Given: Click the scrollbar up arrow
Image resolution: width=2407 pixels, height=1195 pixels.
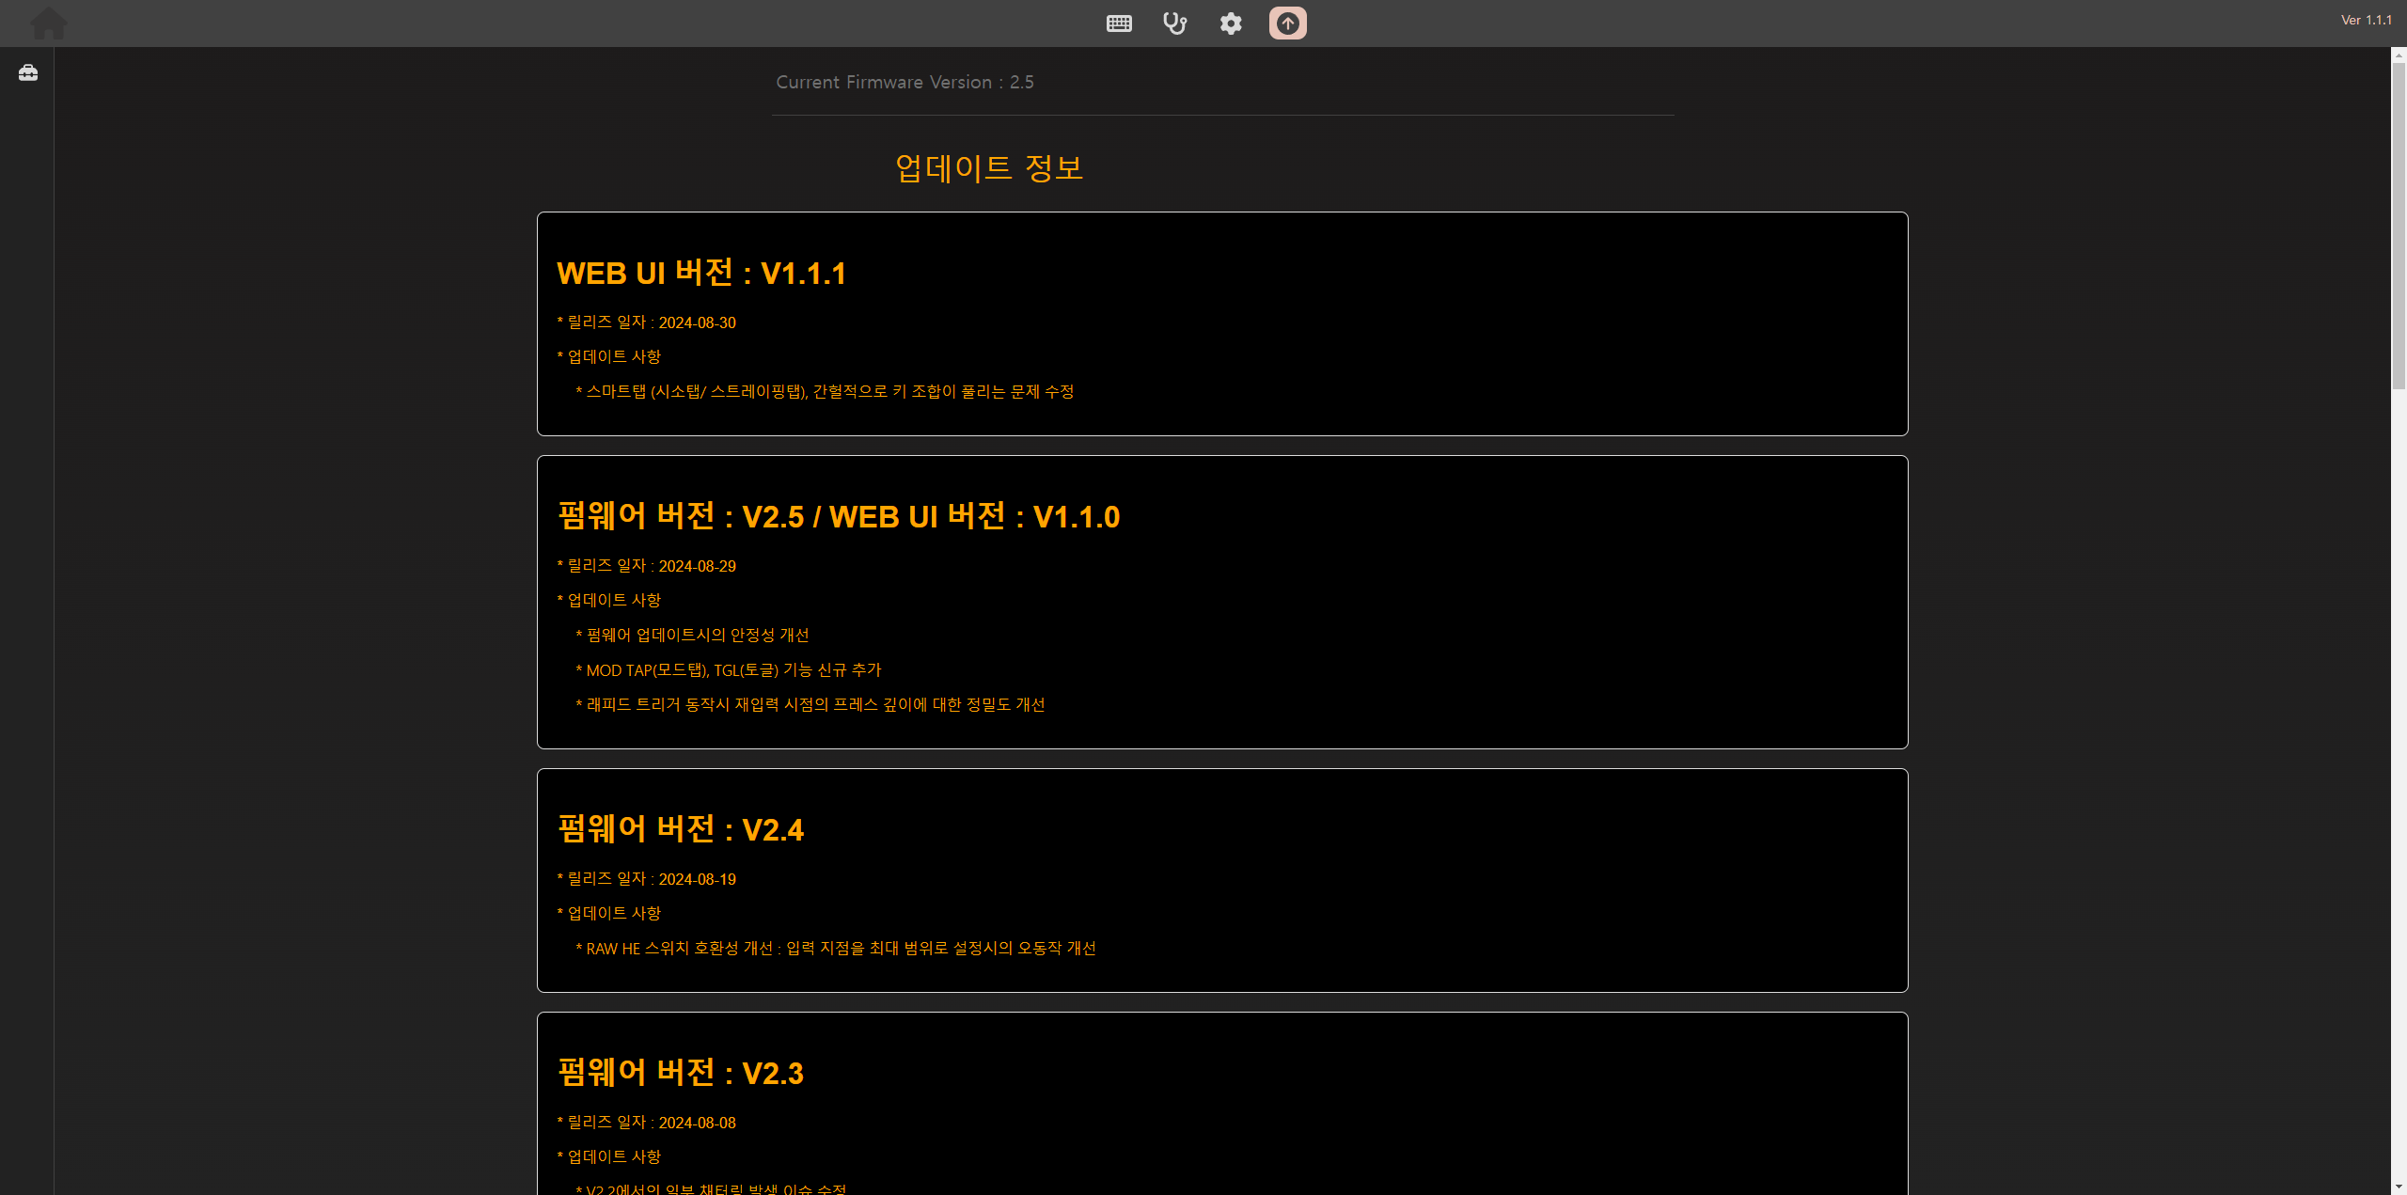Looking at the screenshot, I should (2399, 55).
